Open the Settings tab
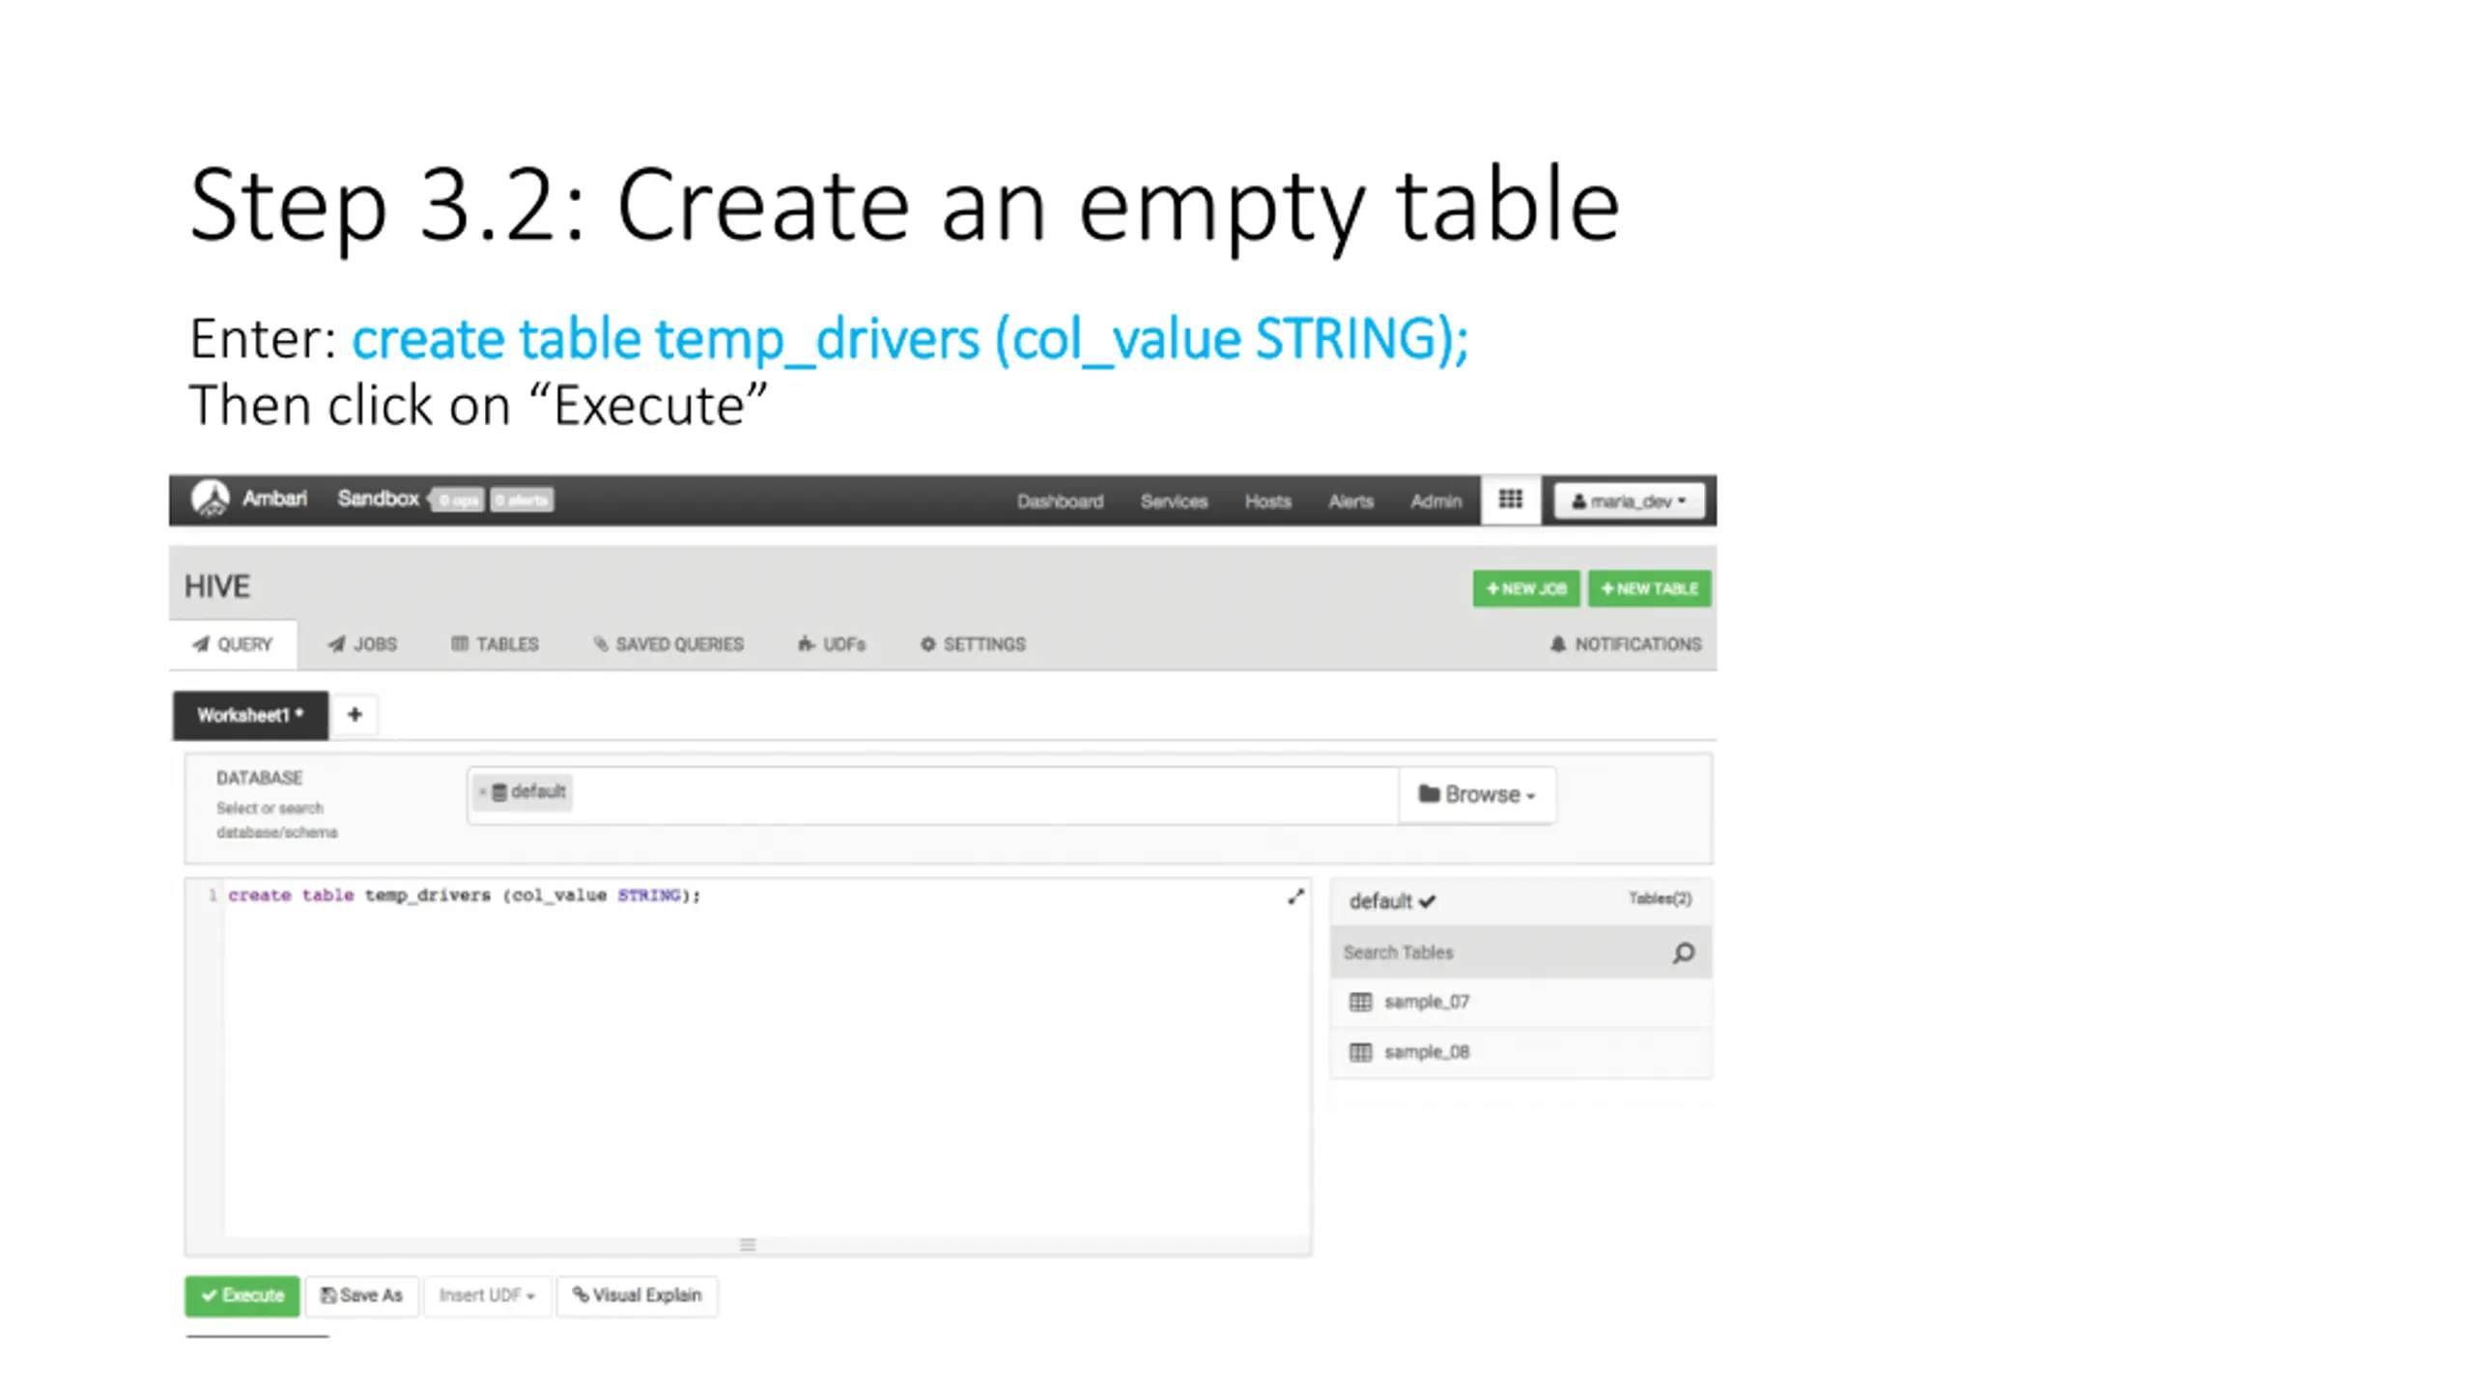Image resolution: width=2473 pixels, height=1391 pixels. coord(973,644)
